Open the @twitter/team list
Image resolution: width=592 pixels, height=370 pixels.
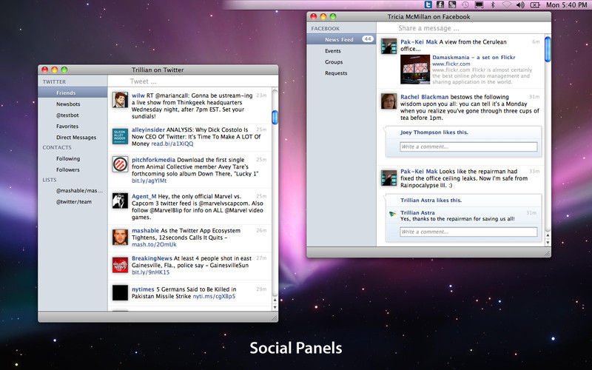(x=73, y=201)
